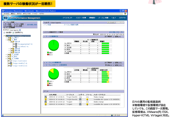
Task: Click the 02_東京 folder icon in tree
Action: (10, 40)
